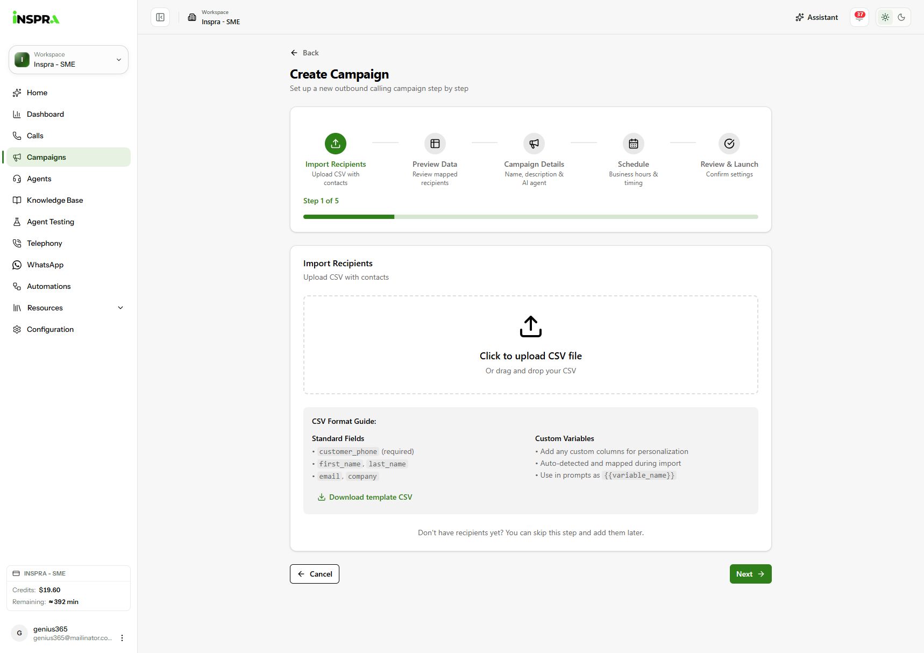Switch to light theme sun icon

pos(885,17)
